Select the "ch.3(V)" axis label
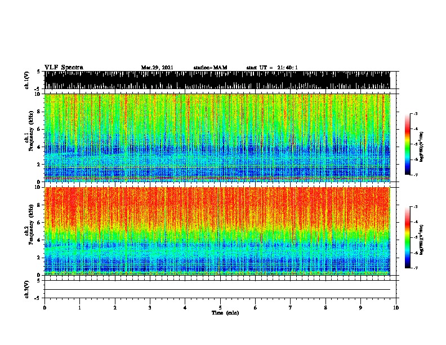The image size is (446, 345). [x=26, y=289]
